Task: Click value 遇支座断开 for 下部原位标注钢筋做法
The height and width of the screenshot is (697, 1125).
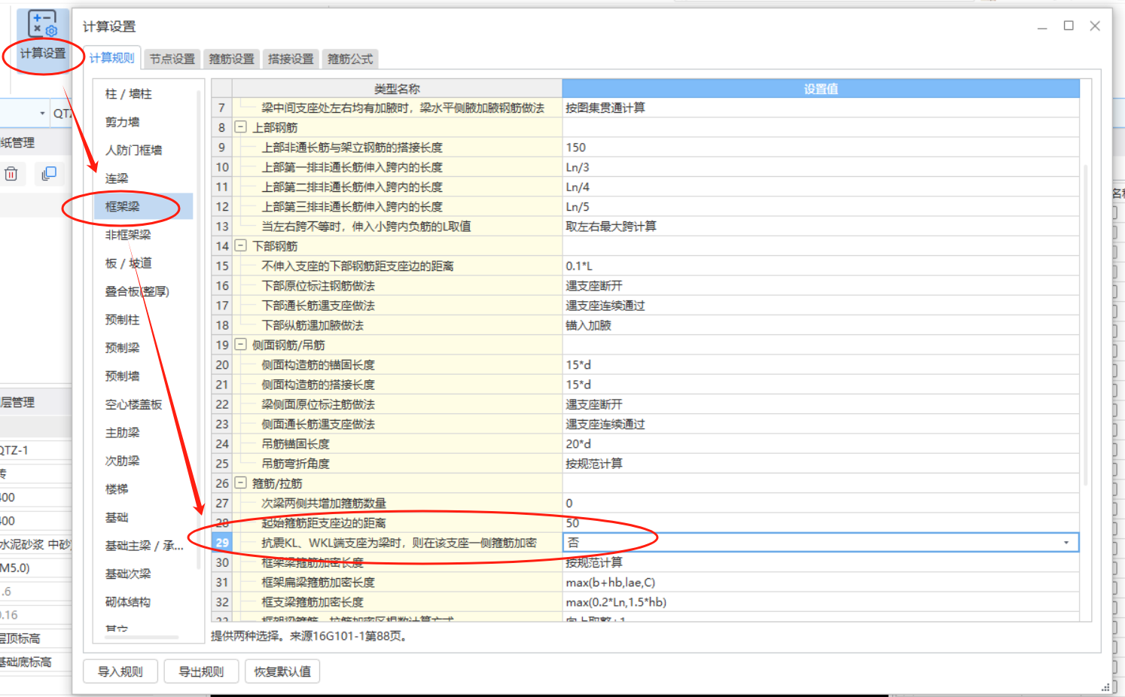Action: coord(821,285)
